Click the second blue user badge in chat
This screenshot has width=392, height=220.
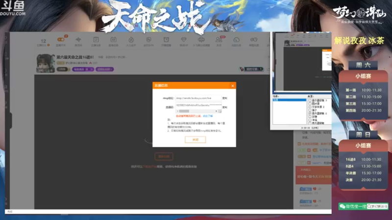tap(305, 201)
